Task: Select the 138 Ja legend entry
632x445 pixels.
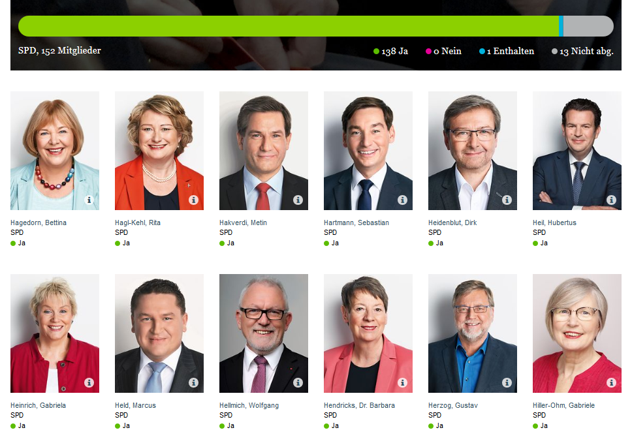Action: pyautogui.click(x=390, y=51)
